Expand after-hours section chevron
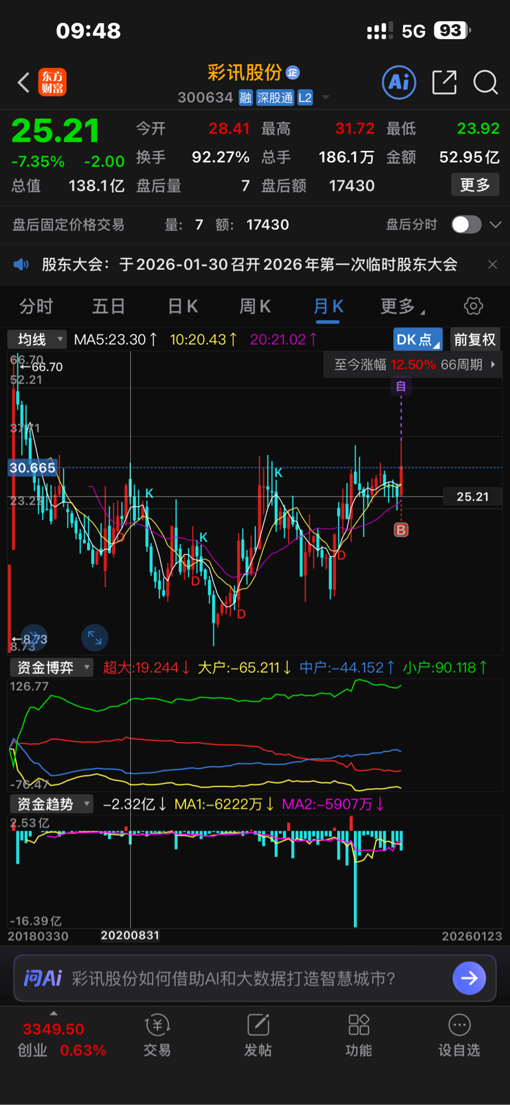510x1105 pixels. coord(495,225)
